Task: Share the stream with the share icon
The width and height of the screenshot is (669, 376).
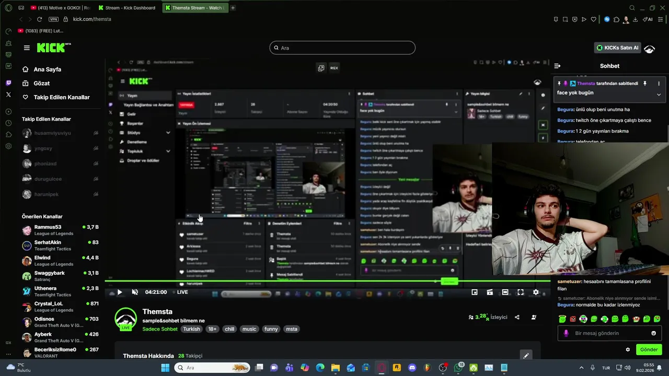Action: point(517,317)
